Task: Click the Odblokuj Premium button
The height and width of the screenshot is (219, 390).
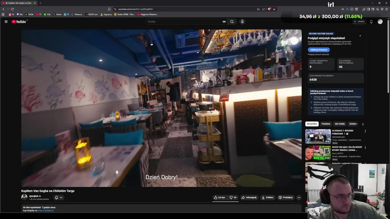Action: (x=319, y=50)
